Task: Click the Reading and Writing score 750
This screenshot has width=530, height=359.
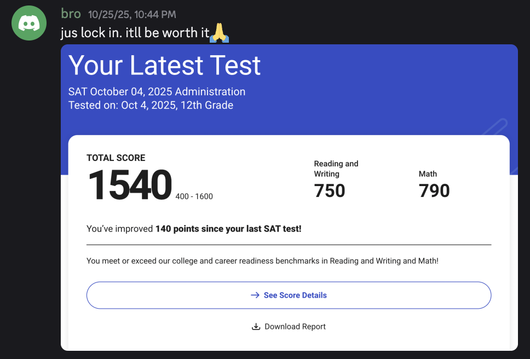Action: coord(330,191)
